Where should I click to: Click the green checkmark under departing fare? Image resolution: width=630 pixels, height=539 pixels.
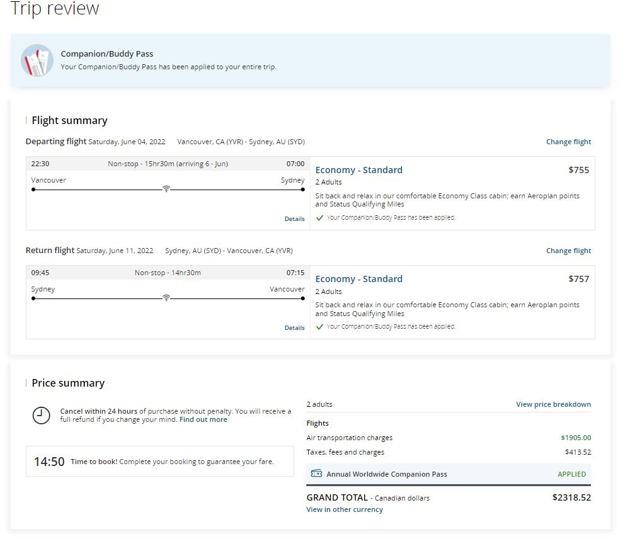(320, 218)
